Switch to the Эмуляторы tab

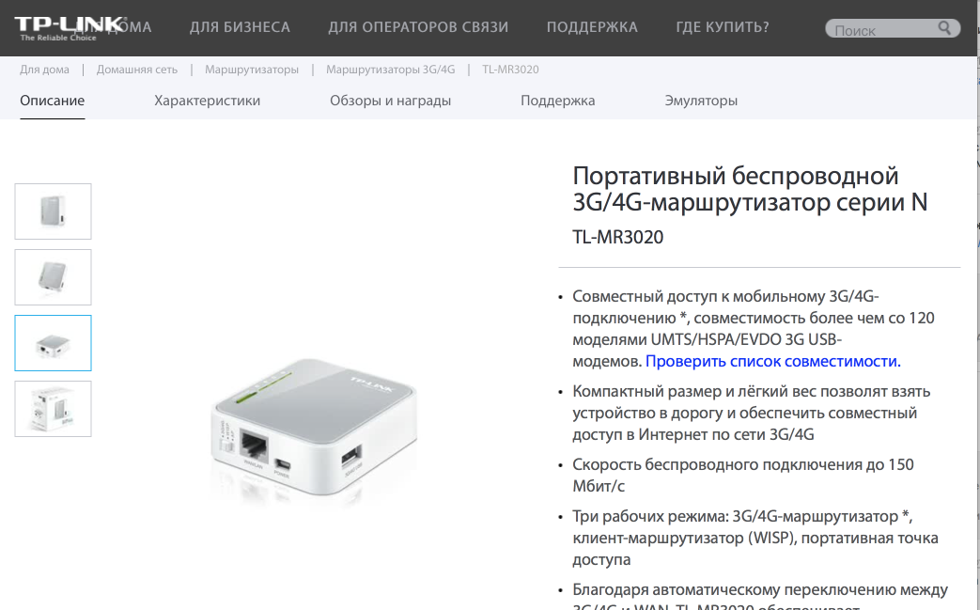click(701, 101)
